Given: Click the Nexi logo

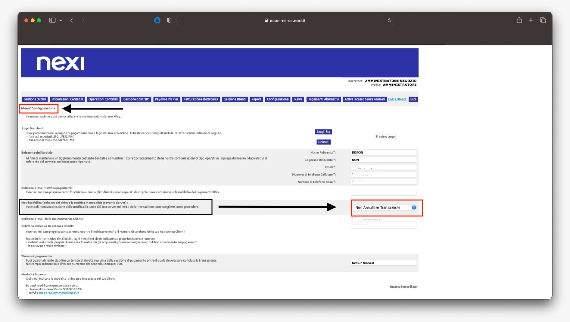Looking at the screenshot, I should (x=61, y=63).
